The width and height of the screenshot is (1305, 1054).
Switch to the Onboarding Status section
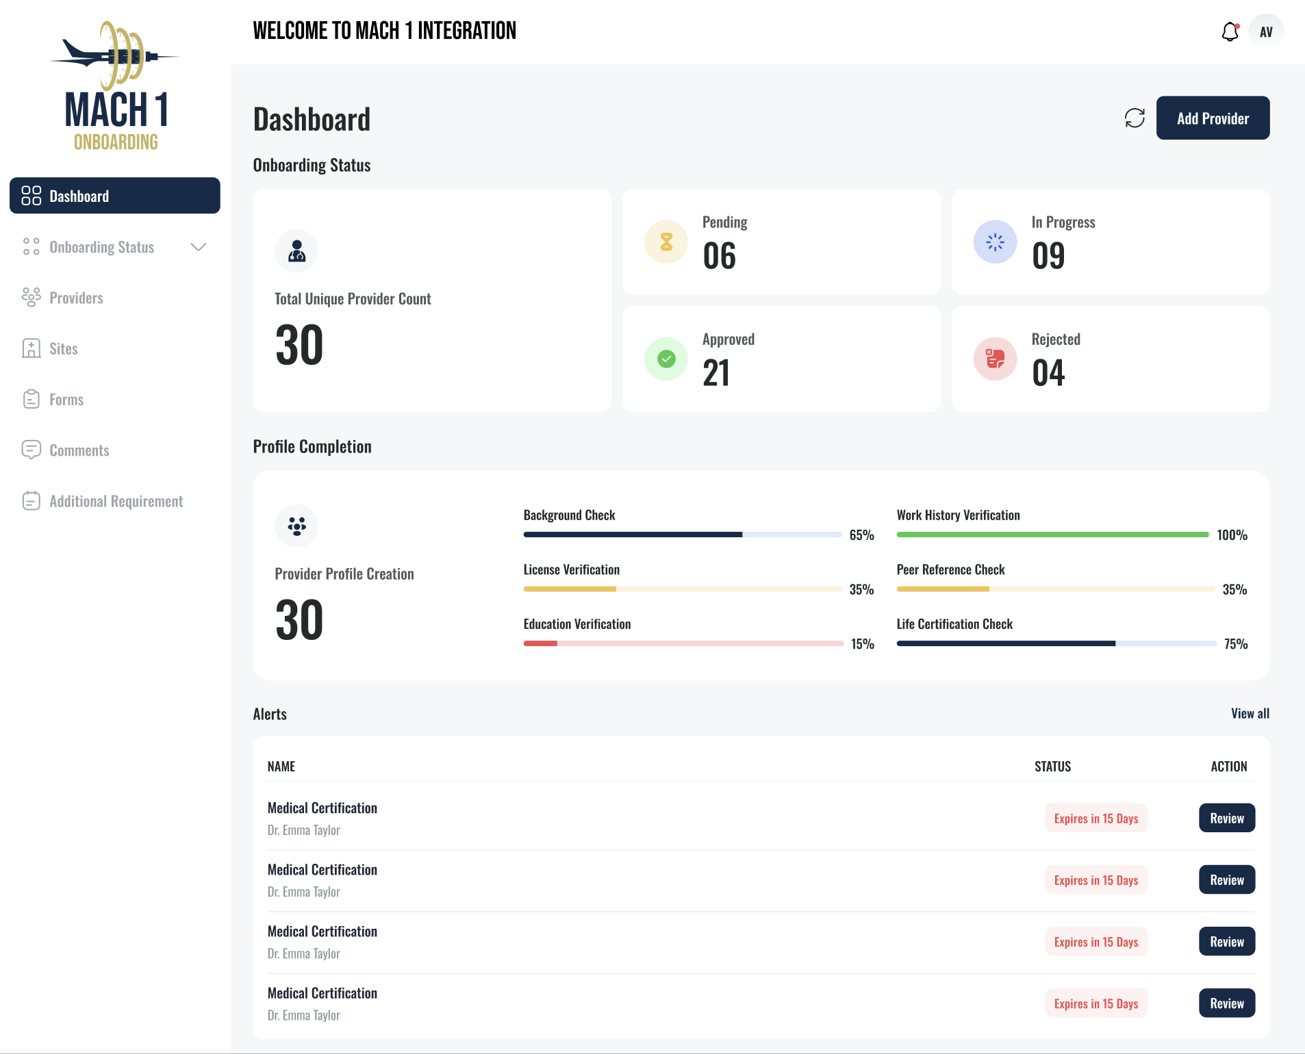pos(101,247)
